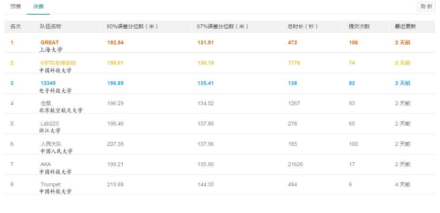Click the 名次 column header
The image size is (440, 213).
(x=15, y=26)
